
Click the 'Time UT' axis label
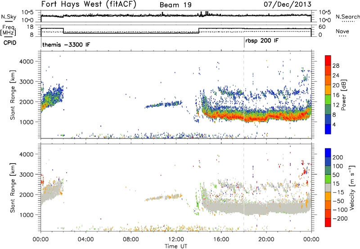coord(176,246)
